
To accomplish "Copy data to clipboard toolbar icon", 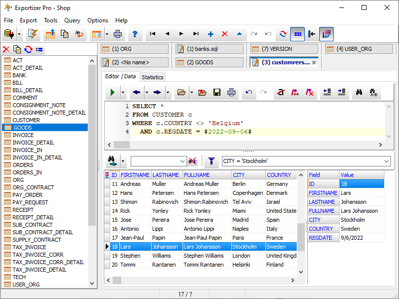I will 65,34.
